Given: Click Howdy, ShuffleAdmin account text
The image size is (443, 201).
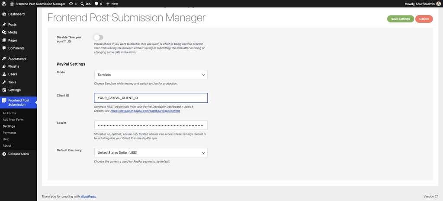Looking at the screenshot, I should pyautogui.click(x=421, y=4).
